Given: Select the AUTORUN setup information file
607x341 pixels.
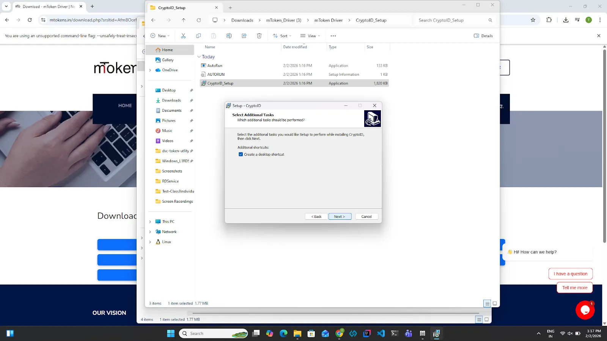Looking at the screenshot, I should (x=294, y=75).
